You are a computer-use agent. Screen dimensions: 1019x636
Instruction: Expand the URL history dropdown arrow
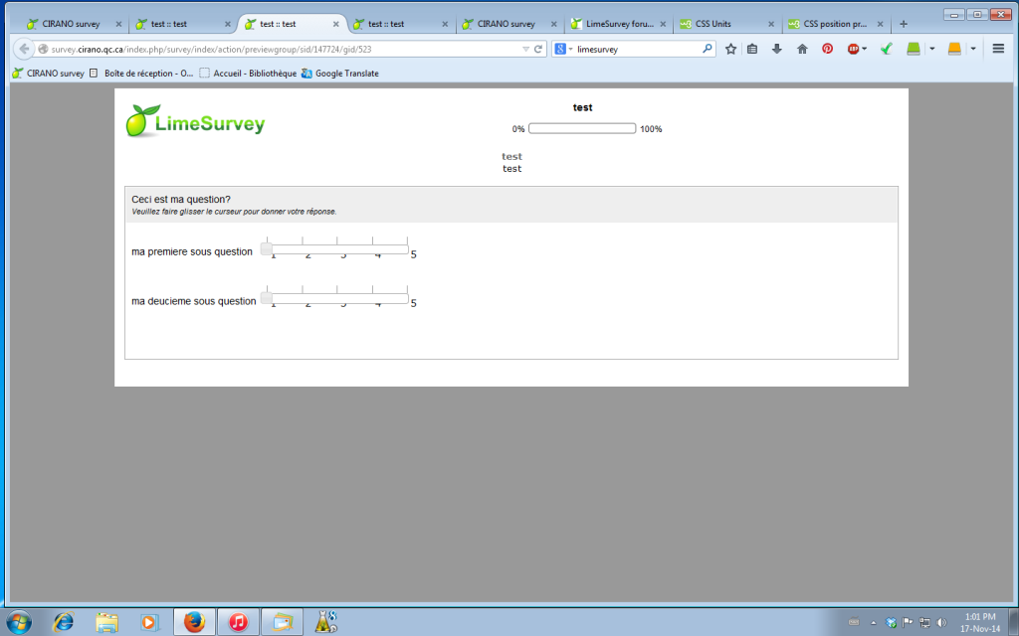click(x=525, y=49)
